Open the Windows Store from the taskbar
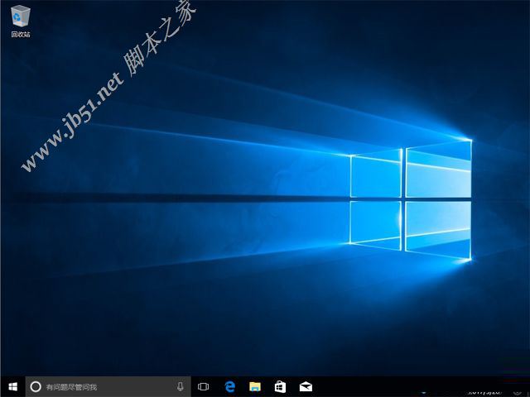This screenshot has height=397, width=530. (x=280, y=387)
